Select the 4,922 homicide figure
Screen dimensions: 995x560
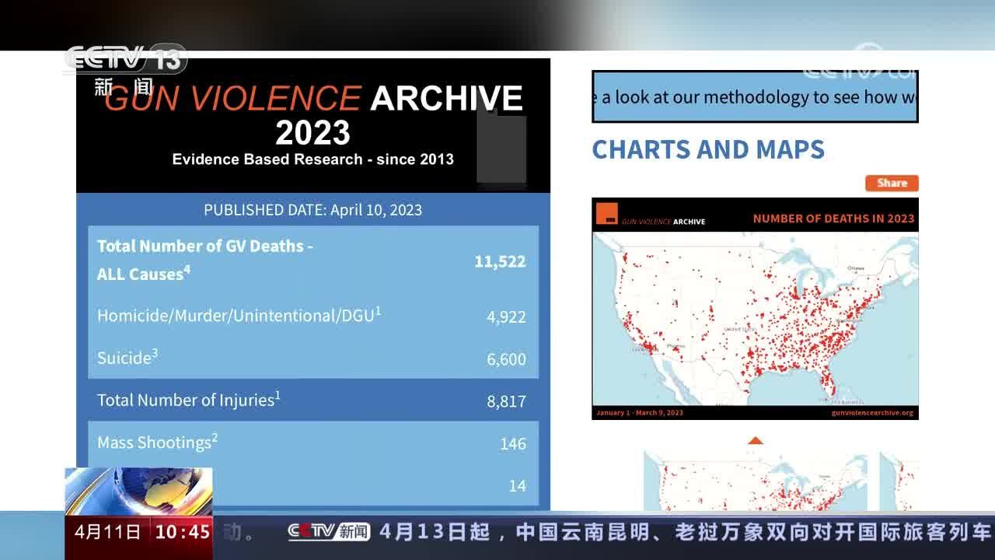pos(506,317)
